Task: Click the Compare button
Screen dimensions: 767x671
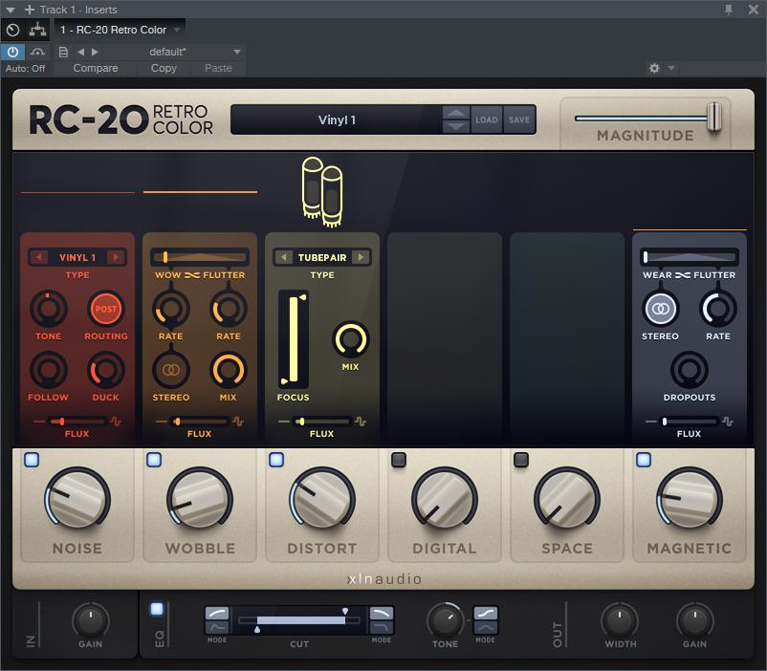Action: pyautogui.click(x=96, y=68)
